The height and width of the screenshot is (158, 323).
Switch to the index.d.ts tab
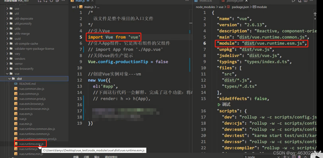click(x=206, y=1)
